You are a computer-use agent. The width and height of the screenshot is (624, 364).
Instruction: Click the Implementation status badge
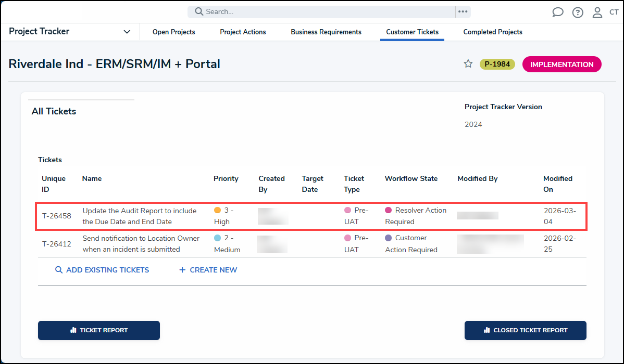point(561,64)
